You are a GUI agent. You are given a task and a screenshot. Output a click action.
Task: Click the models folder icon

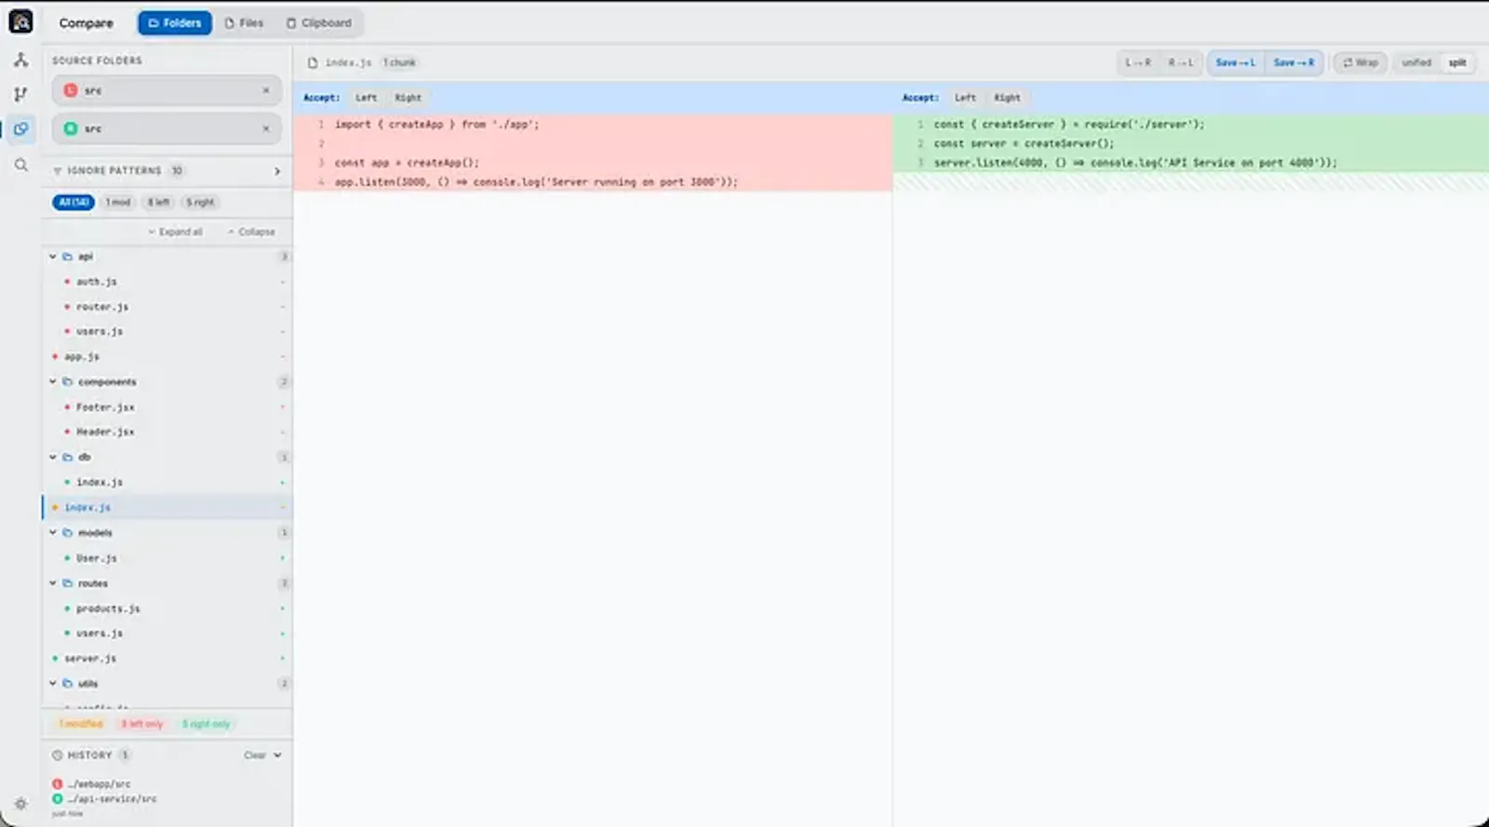pyautogui.click(x=67, y=533)
